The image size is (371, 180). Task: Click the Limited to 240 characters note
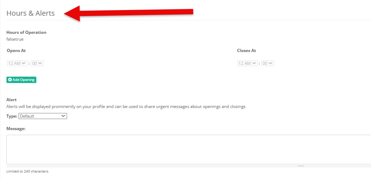28,171
